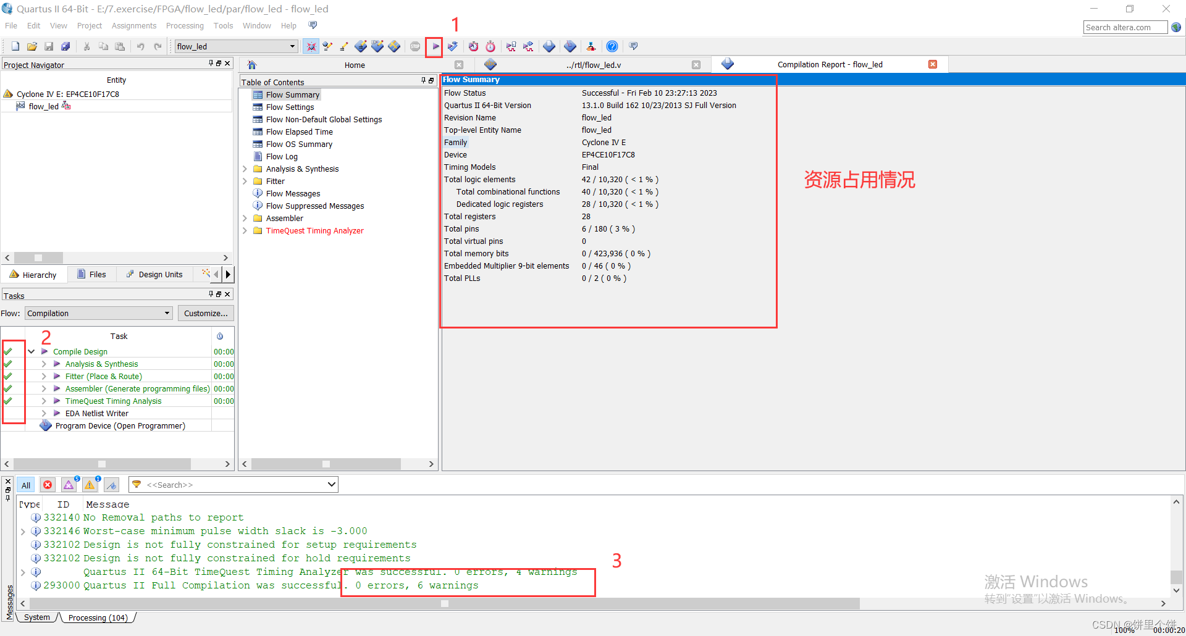Select Program Device (Open Programmer) task
This screenshot has height=636, width=1186.
coord(120,425)
